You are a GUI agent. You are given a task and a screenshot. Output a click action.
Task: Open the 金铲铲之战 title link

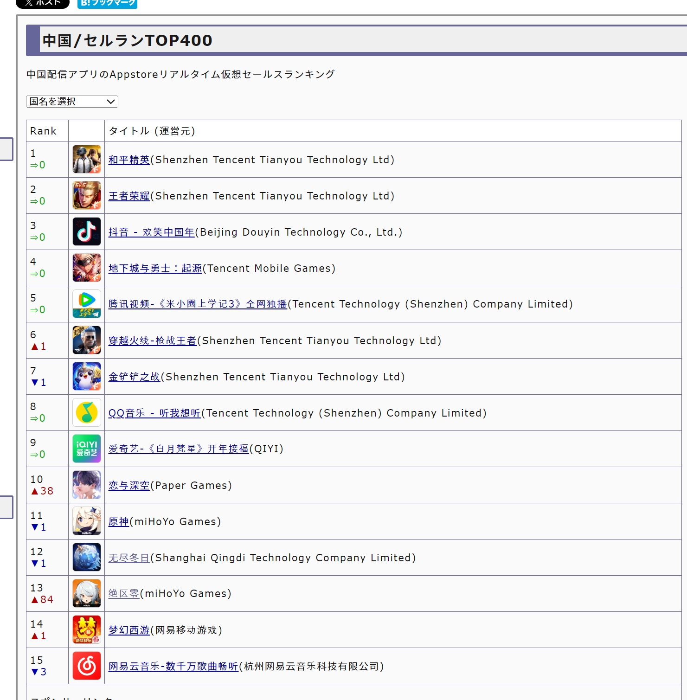[134, 377]
